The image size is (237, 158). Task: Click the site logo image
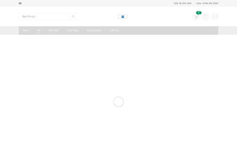[x=123, y=17]
